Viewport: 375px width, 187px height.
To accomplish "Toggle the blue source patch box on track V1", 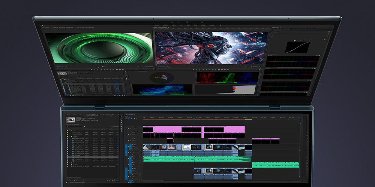I will 126,146.
